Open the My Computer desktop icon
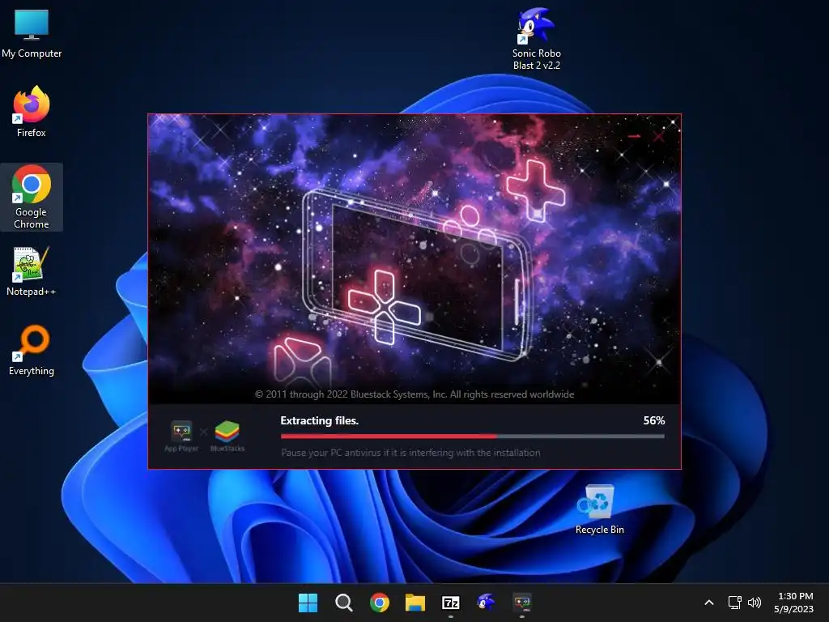This screenshot has width=829, height=622. coord(32,33)
